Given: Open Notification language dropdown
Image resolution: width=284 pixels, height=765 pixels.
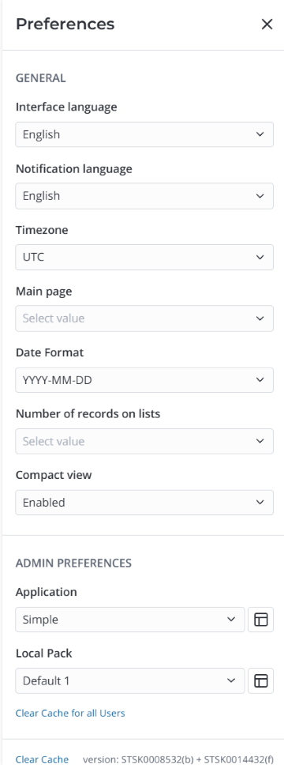Looking at the screenshot, I should (144, 196).
